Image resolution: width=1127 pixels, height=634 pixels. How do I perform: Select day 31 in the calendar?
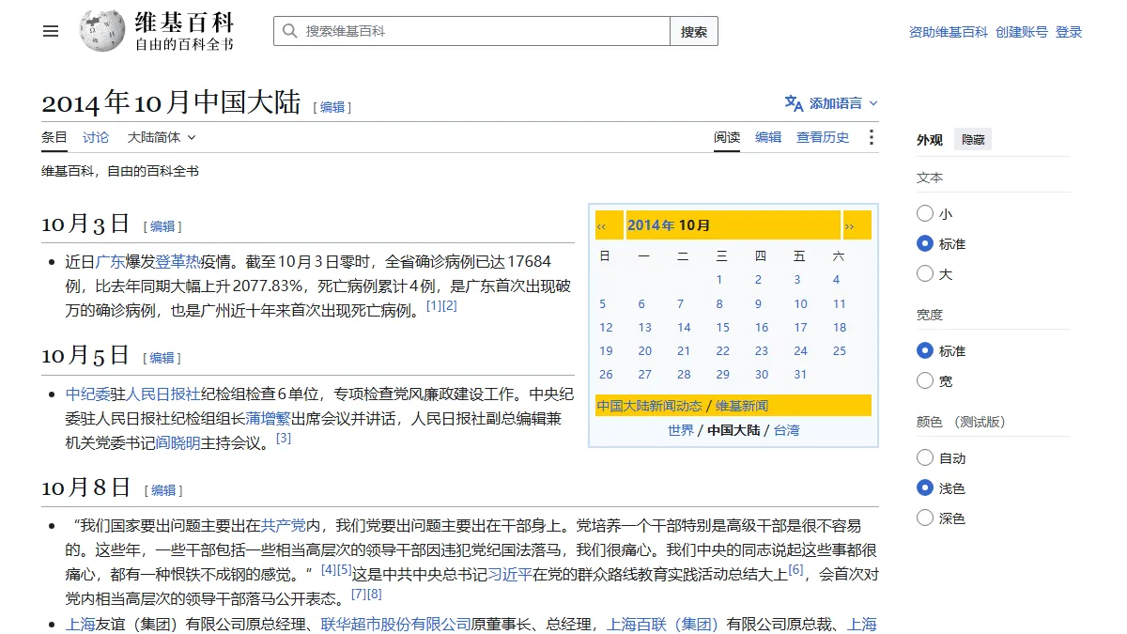801,375
